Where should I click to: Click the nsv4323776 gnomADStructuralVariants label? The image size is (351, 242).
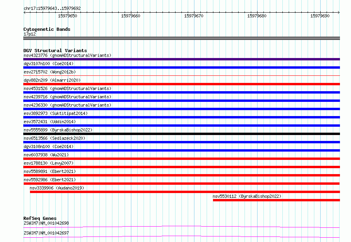[x=67, y=55]
